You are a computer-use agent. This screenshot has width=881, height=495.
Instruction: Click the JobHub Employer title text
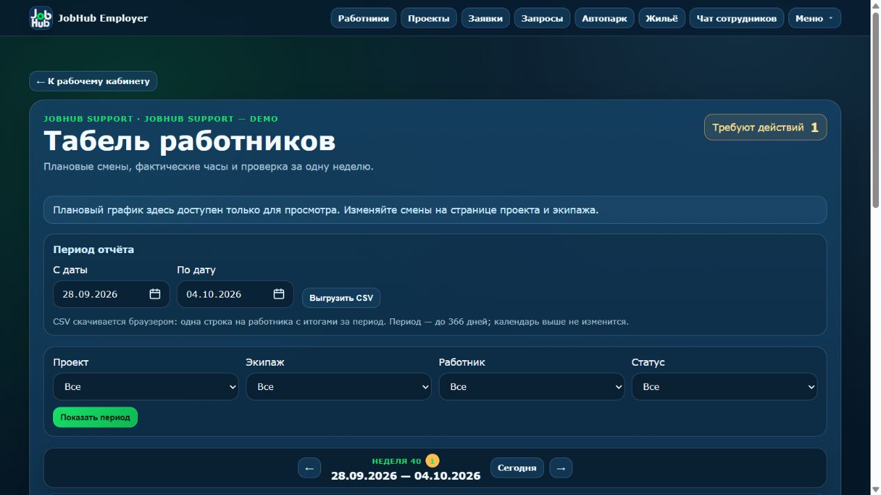[x=103, y=18]
